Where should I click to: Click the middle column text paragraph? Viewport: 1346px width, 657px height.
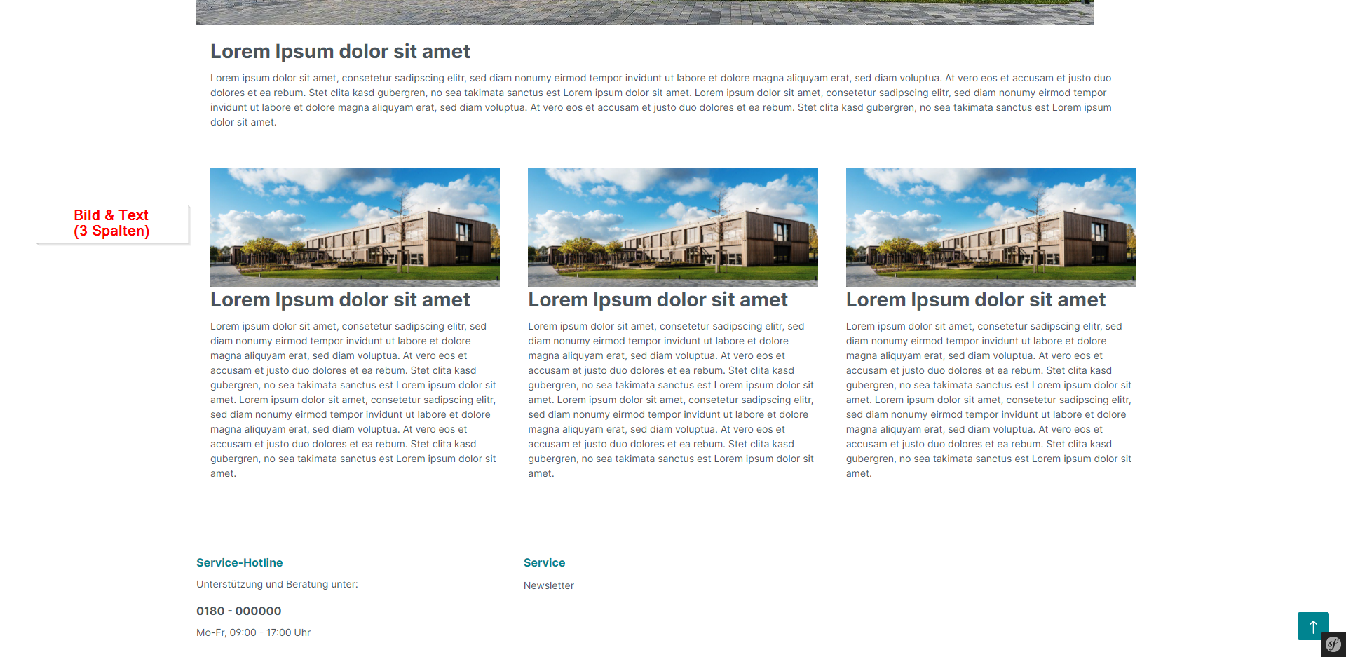coord(671,400)
